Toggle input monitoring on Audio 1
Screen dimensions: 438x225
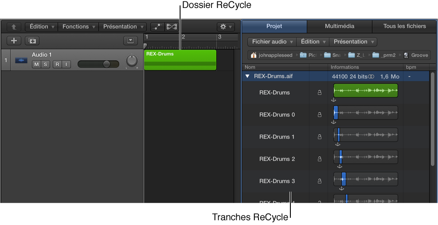point(66,65)
